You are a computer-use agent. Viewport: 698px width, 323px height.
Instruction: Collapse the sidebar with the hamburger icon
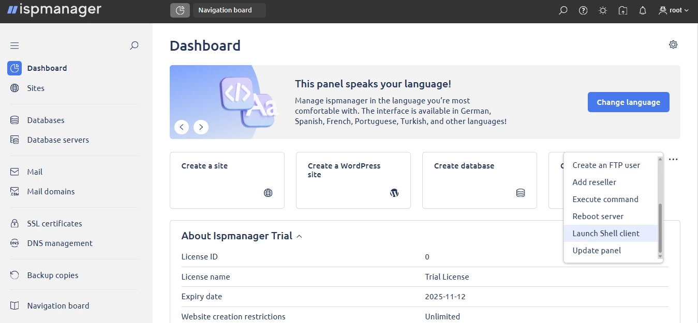click(14, 45)
